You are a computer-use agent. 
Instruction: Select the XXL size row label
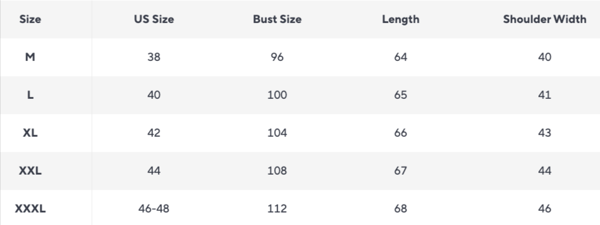coord(30,171)
